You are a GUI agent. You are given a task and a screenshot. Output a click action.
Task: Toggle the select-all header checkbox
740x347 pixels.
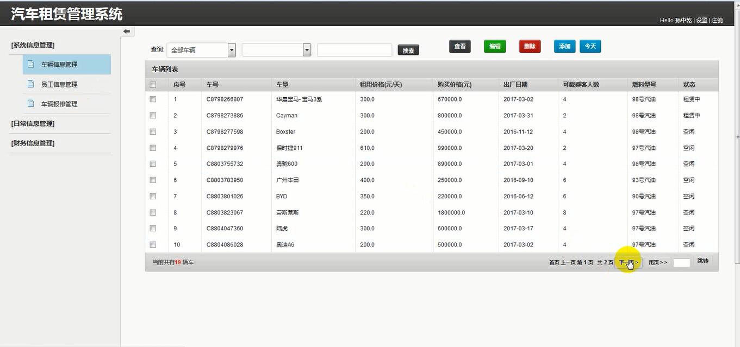point(153,85)
